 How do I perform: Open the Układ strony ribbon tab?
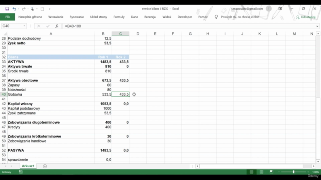[x=99, y=17]
